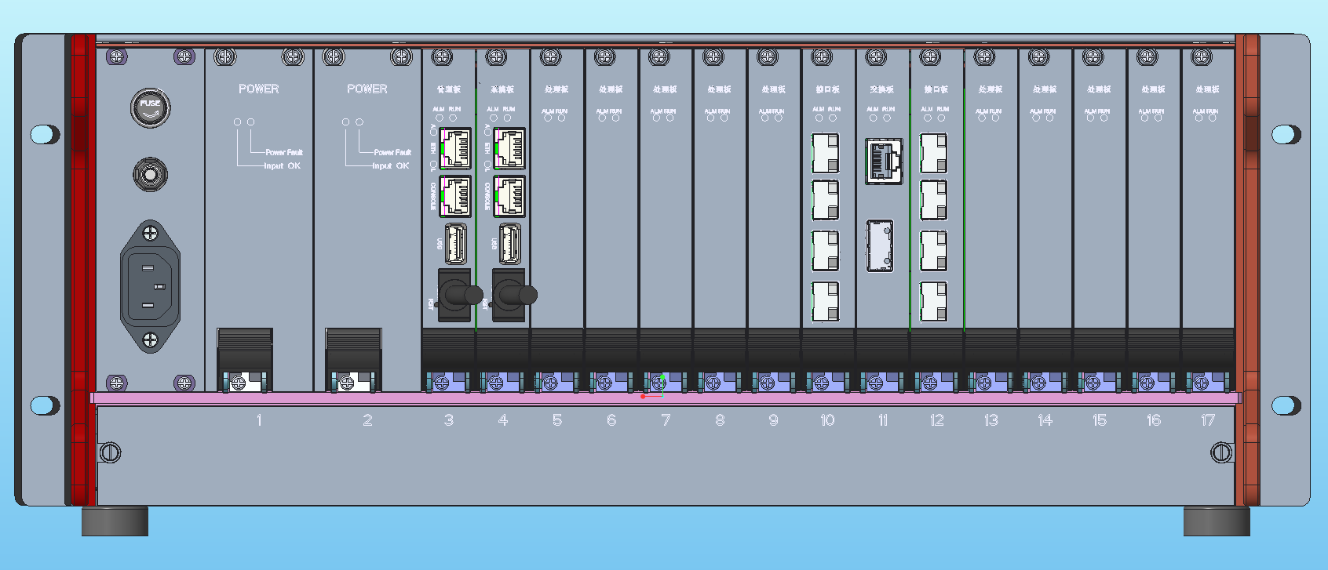Click the round FUSE holder cap
1328x570 pixels.
[x=150, y=107]
